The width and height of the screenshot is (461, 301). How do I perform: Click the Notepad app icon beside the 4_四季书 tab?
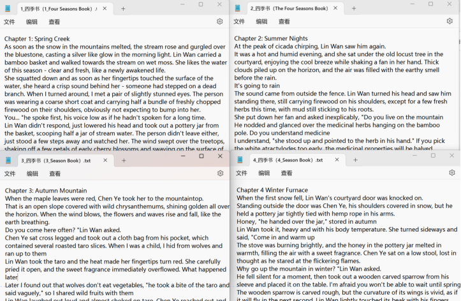pos(240,160)
